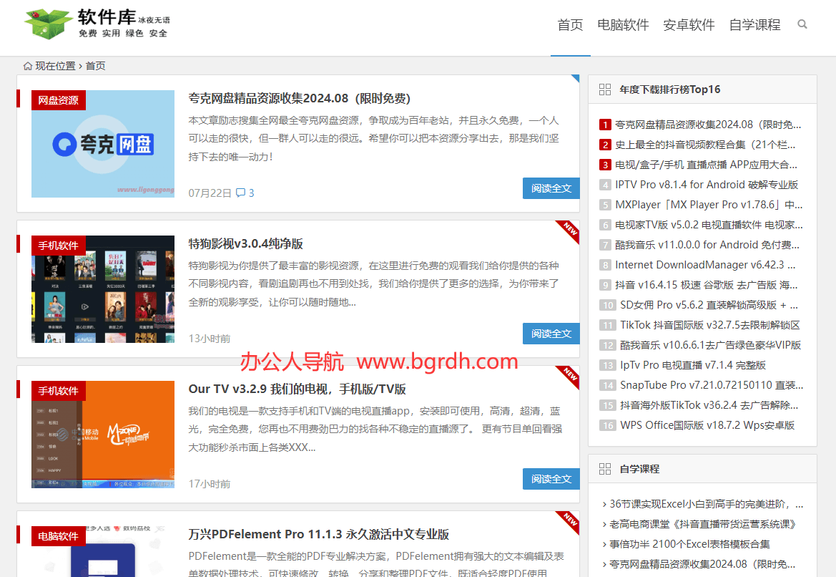The width and height of the screenshot is (836, 577).
Task: Go to 安卓软件 in the navigation
Action: coord(689,25)
